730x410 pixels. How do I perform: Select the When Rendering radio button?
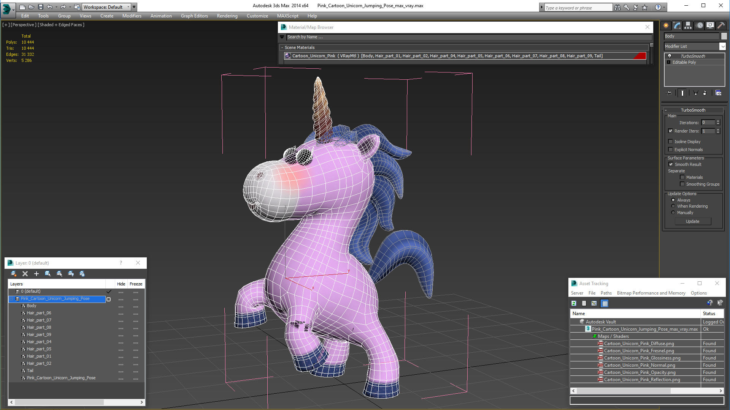[x=673, y=206]
